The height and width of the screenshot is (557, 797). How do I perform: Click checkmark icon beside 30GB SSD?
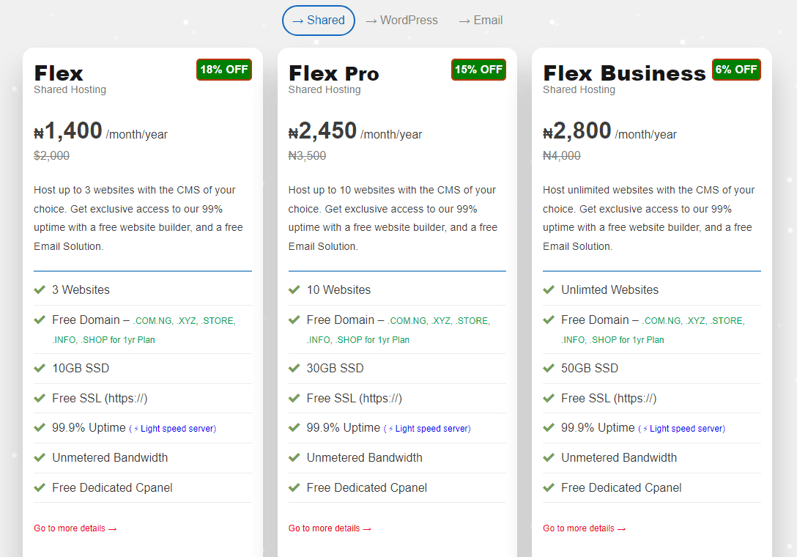294,369
